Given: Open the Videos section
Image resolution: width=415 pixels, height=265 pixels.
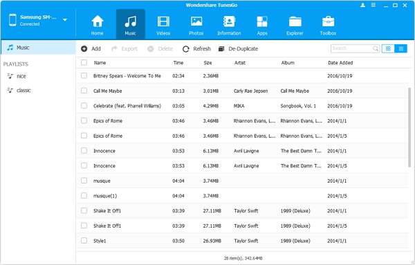Looking at the screenshot, I should (163, 25).
